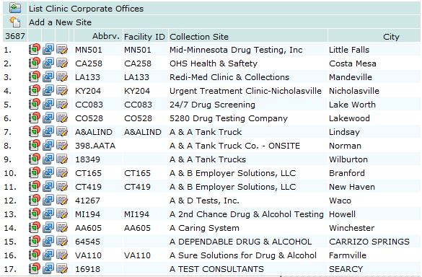This screenshot has height=277, width=422.
Task: Click notebook icon for A&ALIND row
Action: [x=35, y=131]
